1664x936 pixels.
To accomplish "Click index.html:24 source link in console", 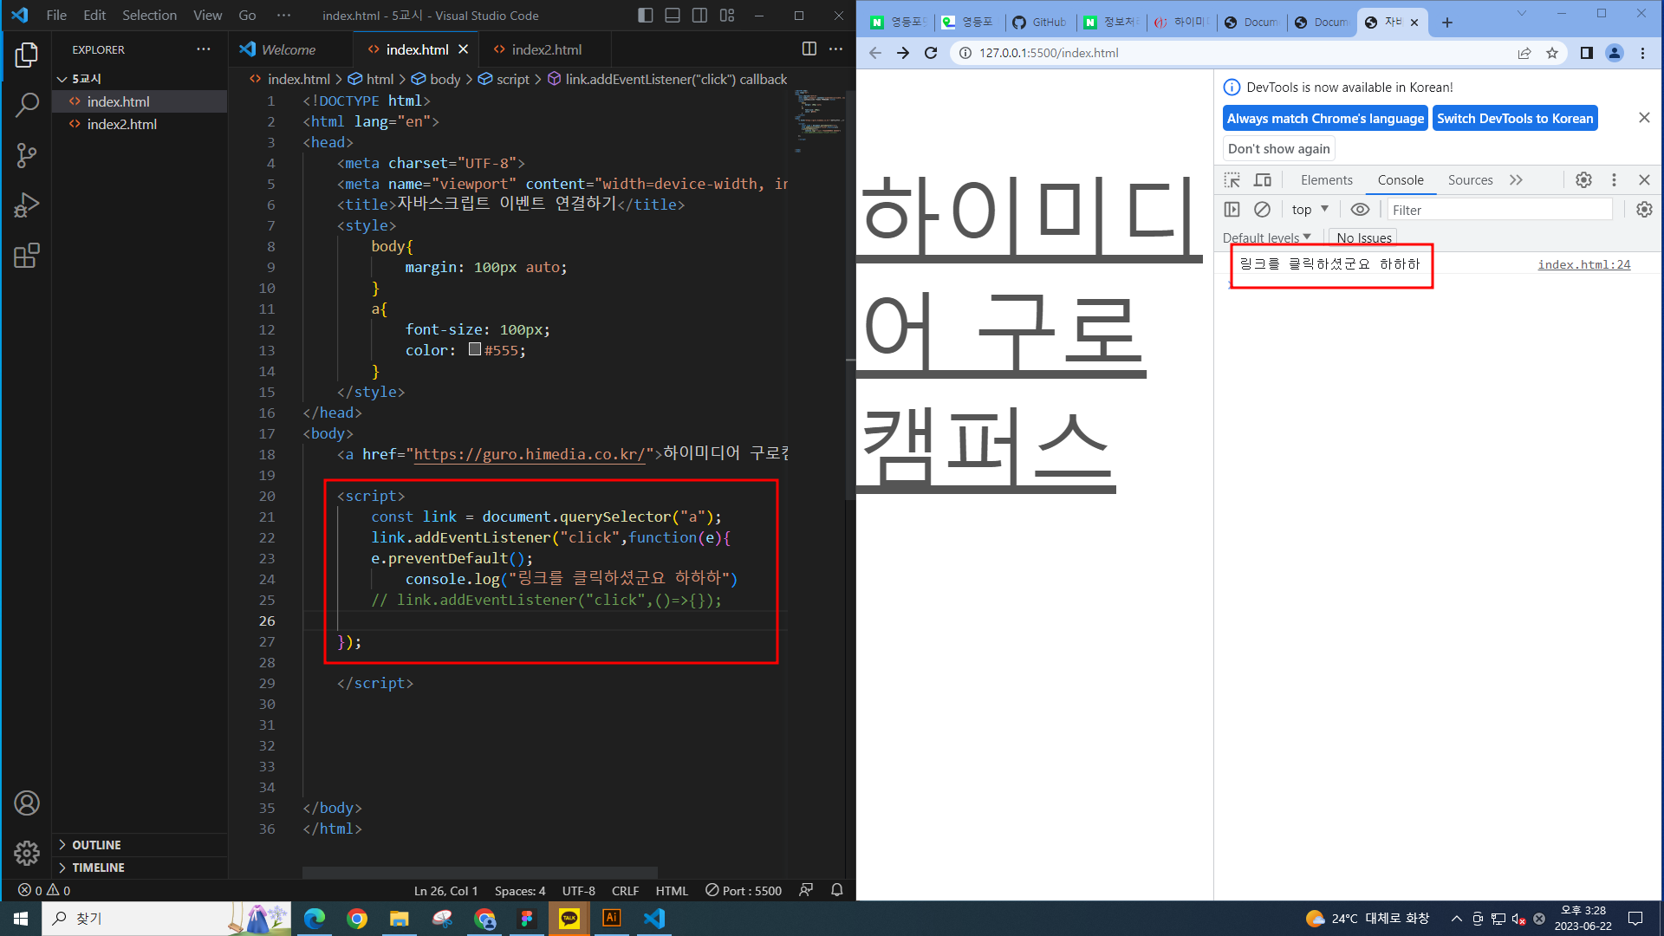I will (1583, 264).
